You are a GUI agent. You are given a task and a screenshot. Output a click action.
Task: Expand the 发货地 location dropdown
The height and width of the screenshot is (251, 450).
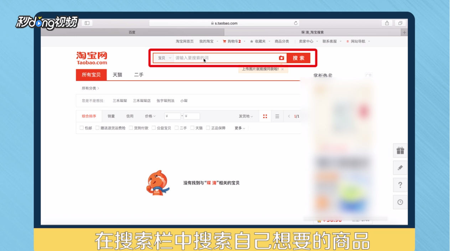point(246,116)
